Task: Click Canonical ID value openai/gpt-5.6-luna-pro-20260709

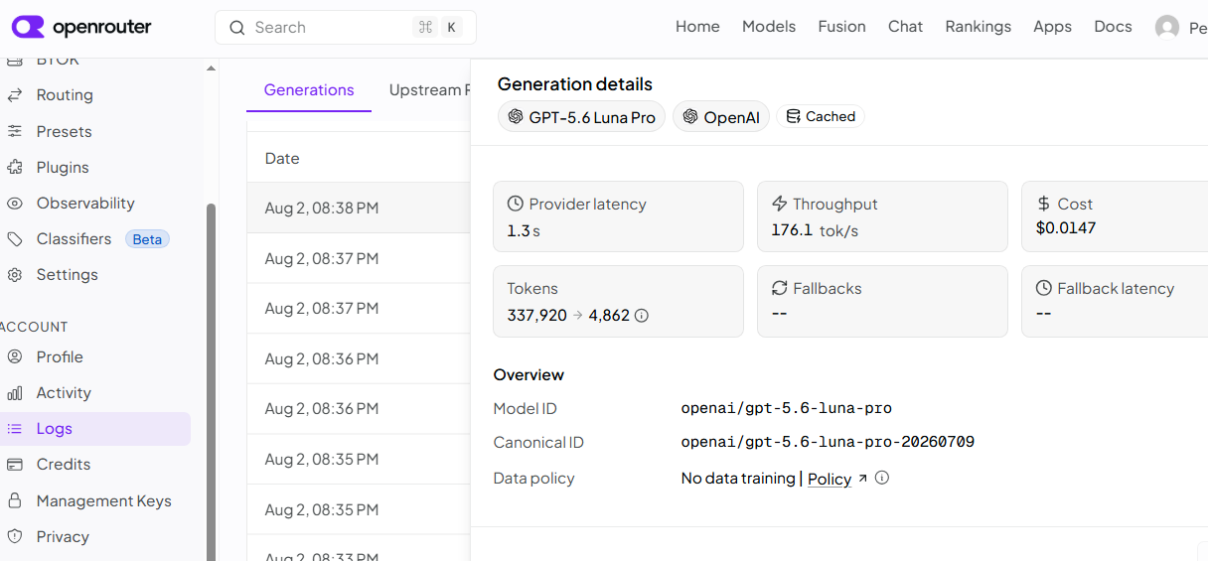Action: tap(828, 442)
